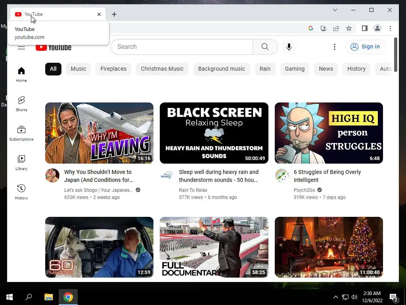The height and width of the screenshot is (305, 406).
Task: Select the All filter chip
Action: [53, 69]
